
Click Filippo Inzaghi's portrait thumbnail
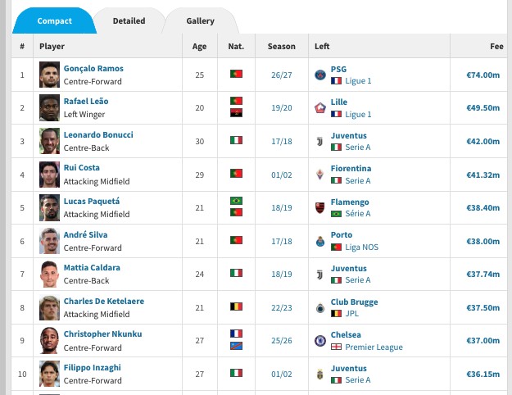coord(49,374)
